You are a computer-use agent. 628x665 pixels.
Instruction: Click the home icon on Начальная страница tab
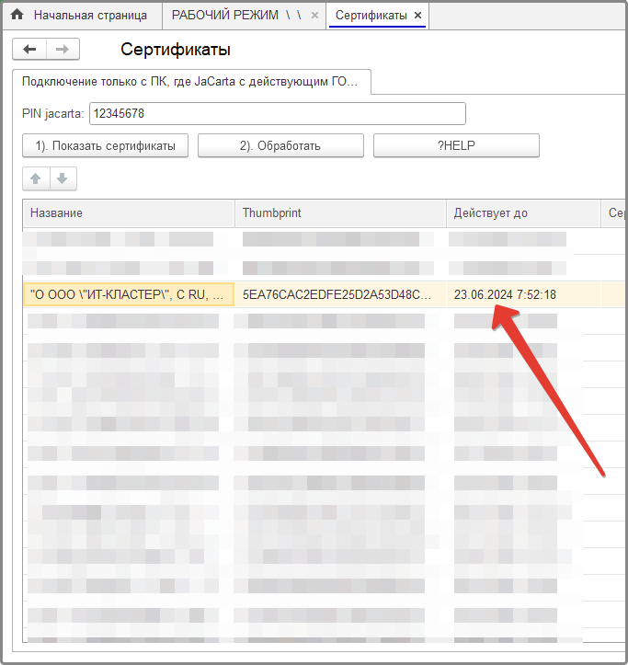17,15
